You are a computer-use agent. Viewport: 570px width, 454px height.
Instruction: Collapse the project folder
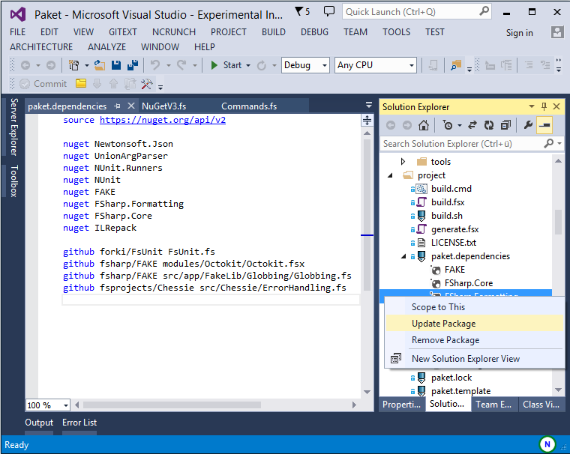[x=391, y=175]
